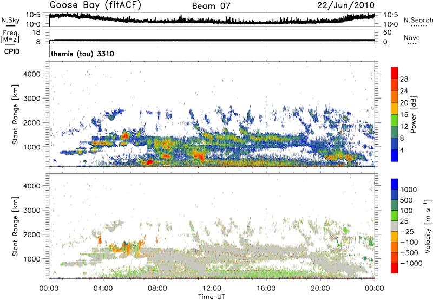Select the 'Nave' legend label

[412, 37]
